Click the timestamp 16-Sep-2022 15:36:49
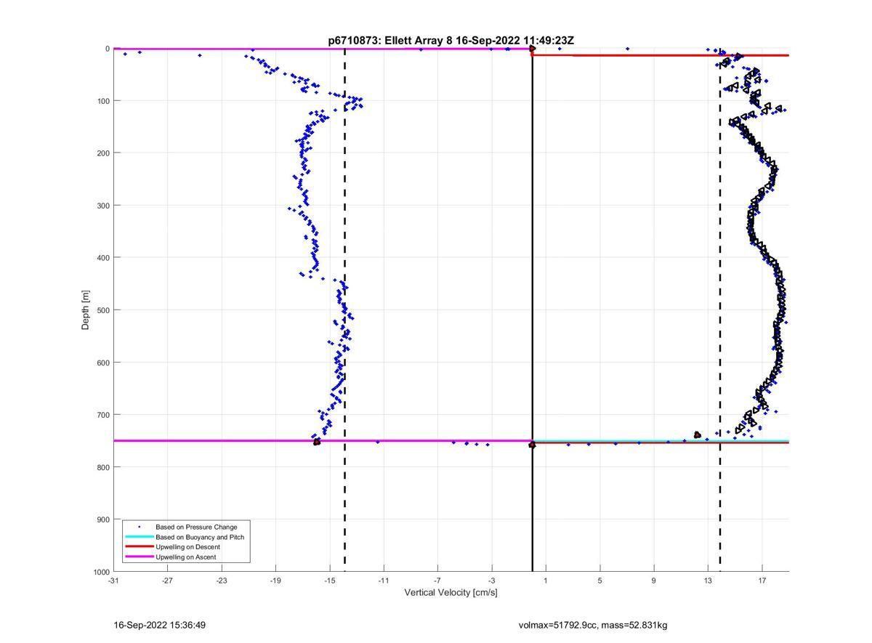This screenshot has width=872, height=643. tap(160, 625)
